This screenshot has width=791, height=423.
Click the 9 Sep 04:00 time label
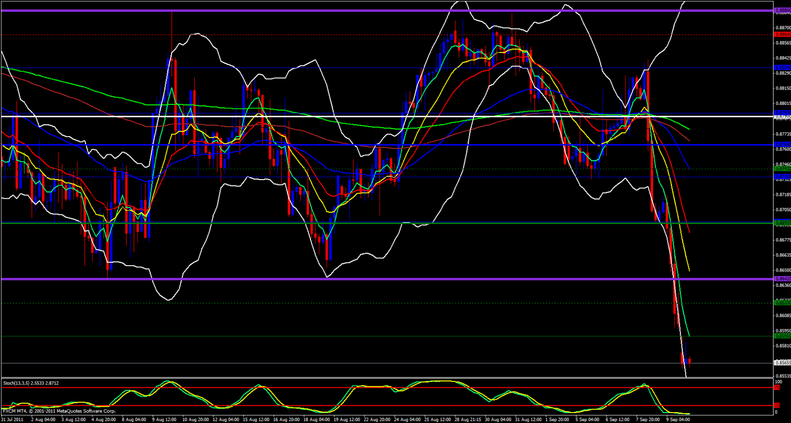coord(678,420)
